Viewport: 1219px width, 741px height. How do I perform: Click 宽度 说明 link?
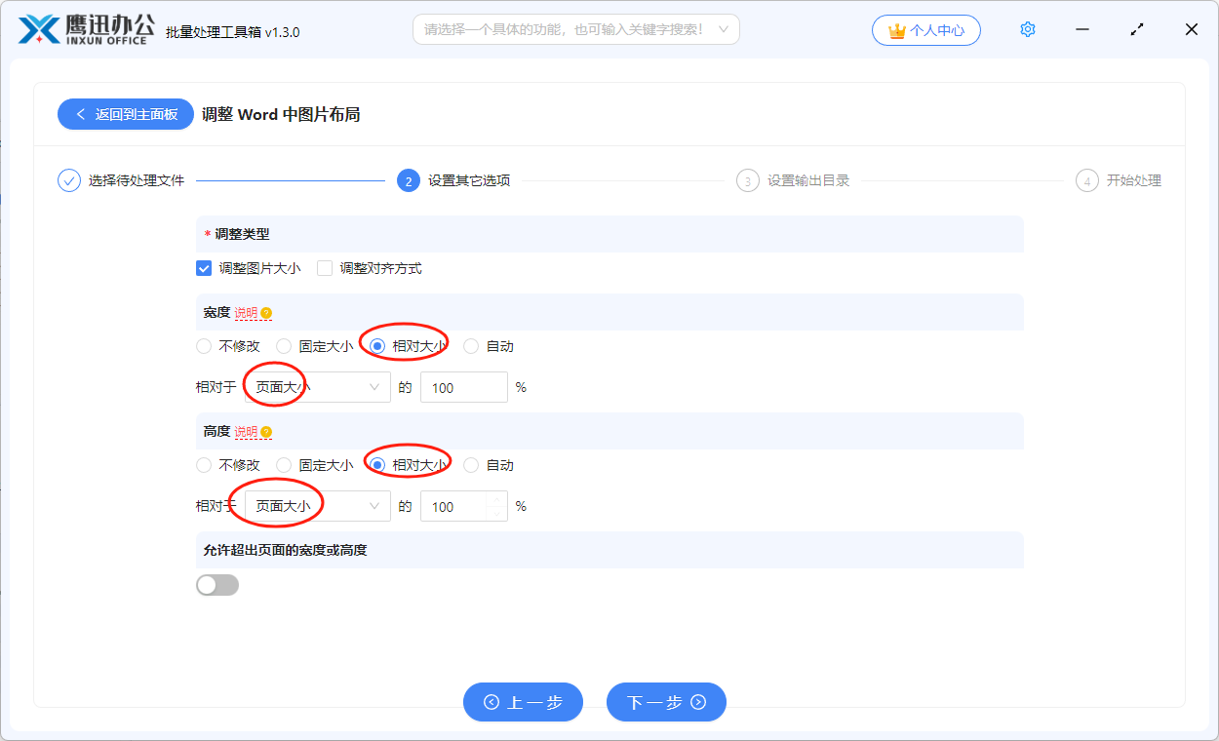point(246,313)
